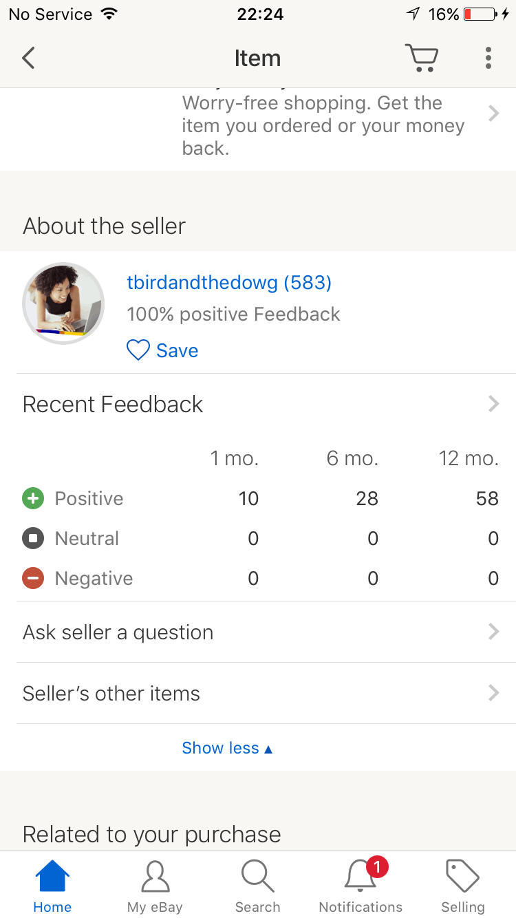Tap the back arrow icon
516x918 pixels.
[28, 58]
